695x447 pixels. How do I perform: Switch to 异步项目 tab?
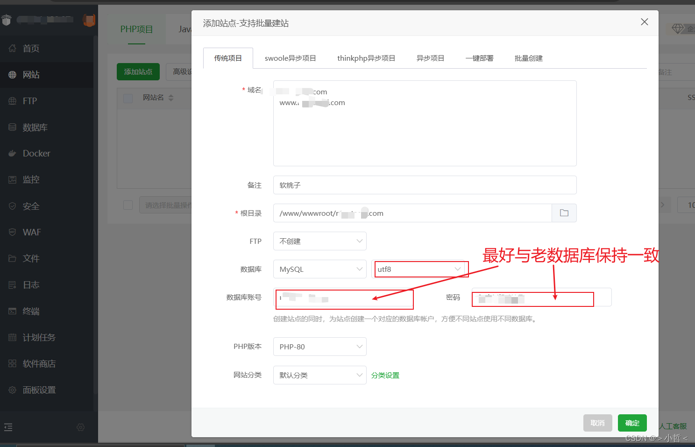(431, 58)
